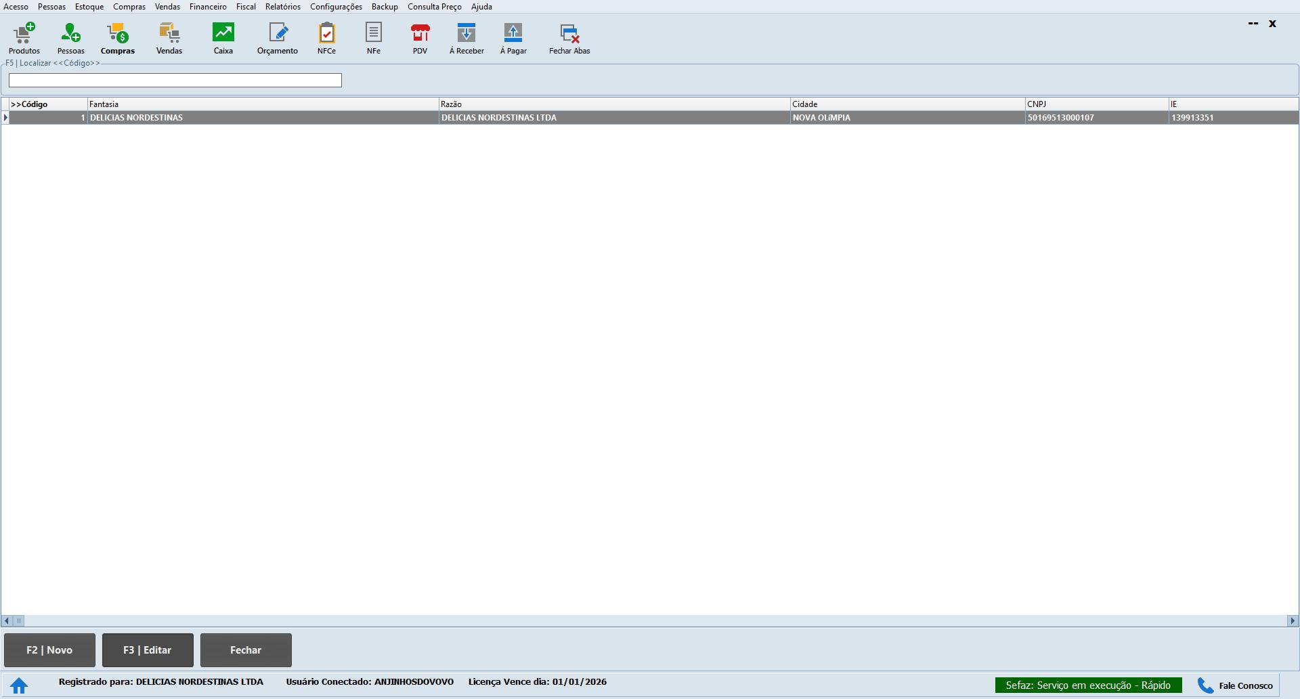Open the Produtos toolbar icon

(24, 39)
